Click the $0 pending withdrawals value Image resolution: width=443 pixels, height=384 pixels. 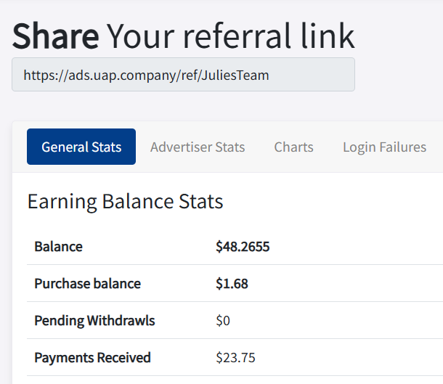coord(223,321)
